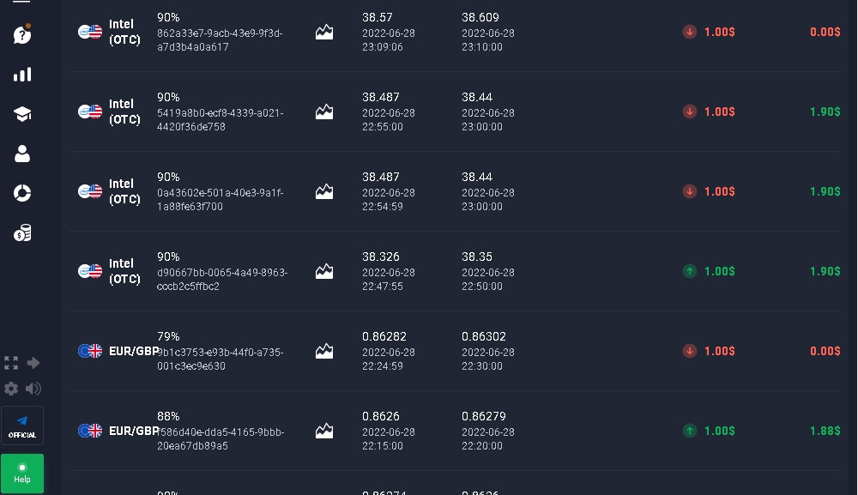The image size is (858, 495).
Task: Open the analytics pie chart icon
Action: coord(22,193)
